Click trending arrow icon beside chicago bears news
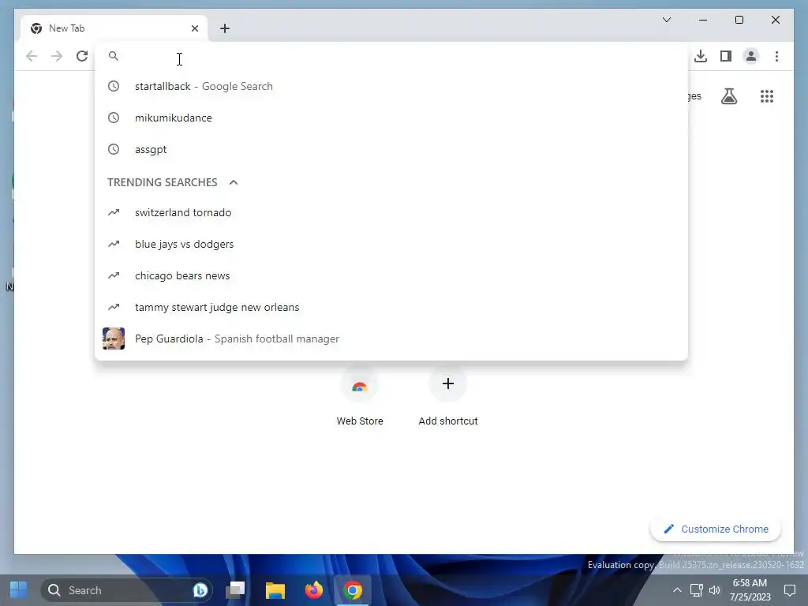Viewport: 808px width, 606px height. pos(114,275)
